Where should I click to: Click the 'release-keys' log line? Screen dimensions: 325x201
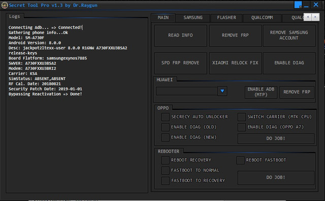[23, 53]
